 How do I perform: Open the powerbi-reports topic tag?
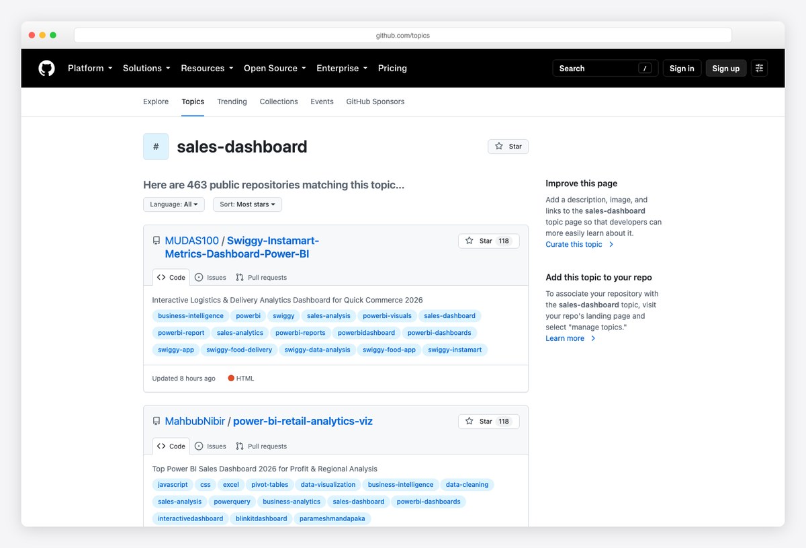(x=300, y=333)
